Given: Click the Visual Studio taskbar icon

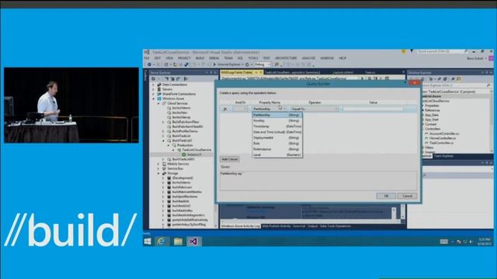Looking at the screenshot, I should tap(193, 241).
